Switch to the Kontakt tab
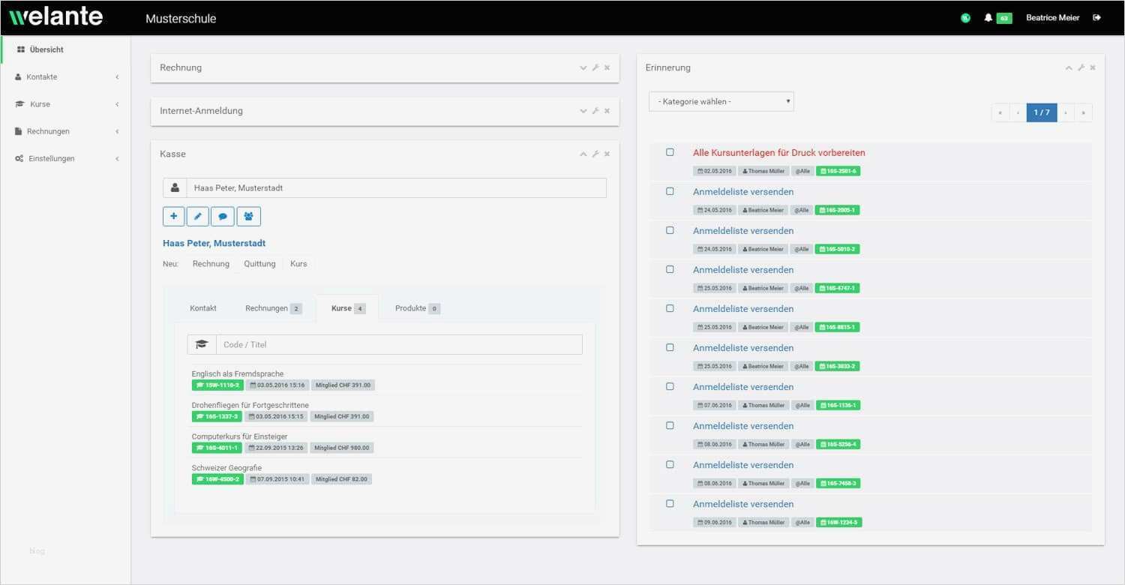 203,308
